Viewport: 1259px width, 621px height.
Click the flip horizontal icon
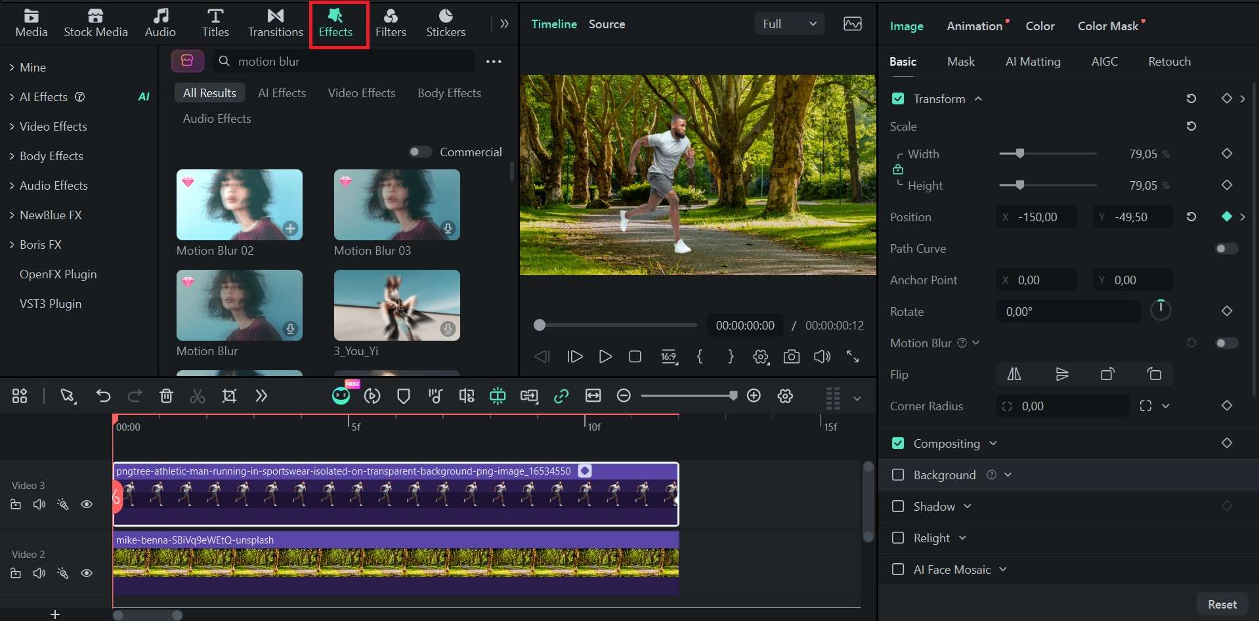pos(1014,374)
